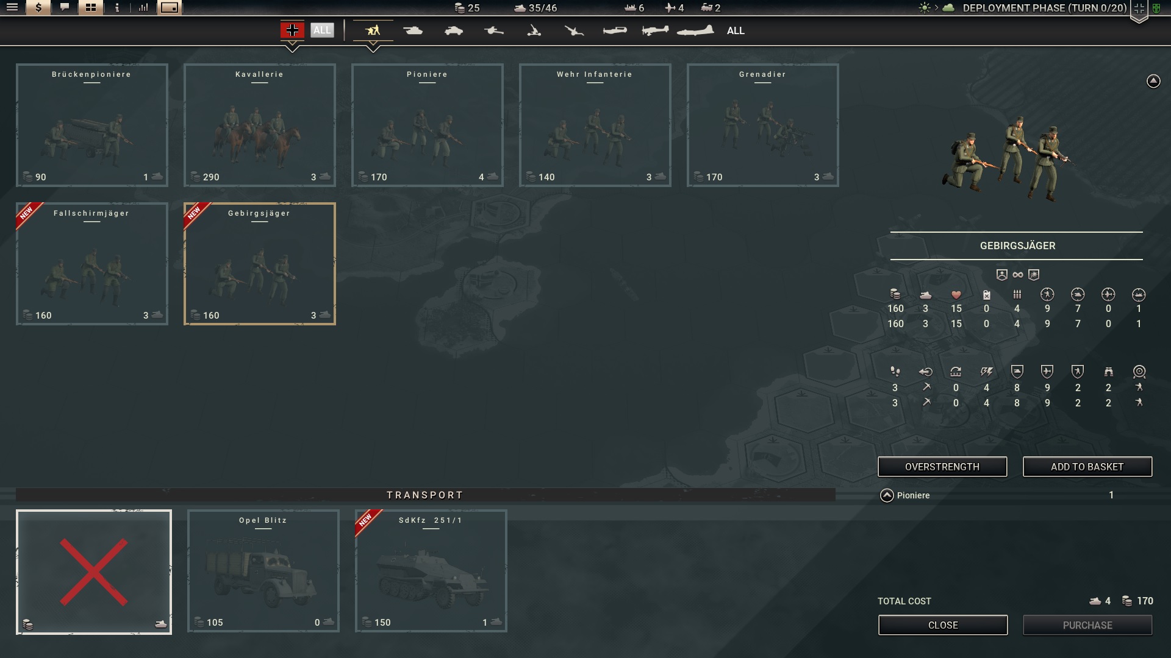Open the main hamburger menu

pyautogui.click(x=12, y=8)
